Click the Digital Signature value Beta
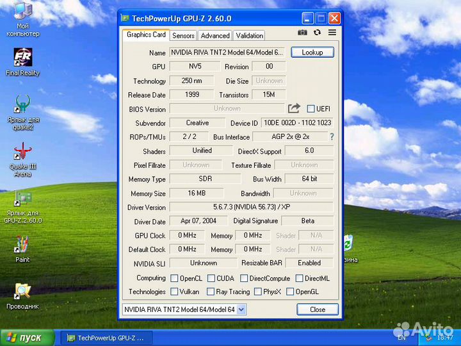The width and height of the screenshot is (461, 346). point(307,220)
